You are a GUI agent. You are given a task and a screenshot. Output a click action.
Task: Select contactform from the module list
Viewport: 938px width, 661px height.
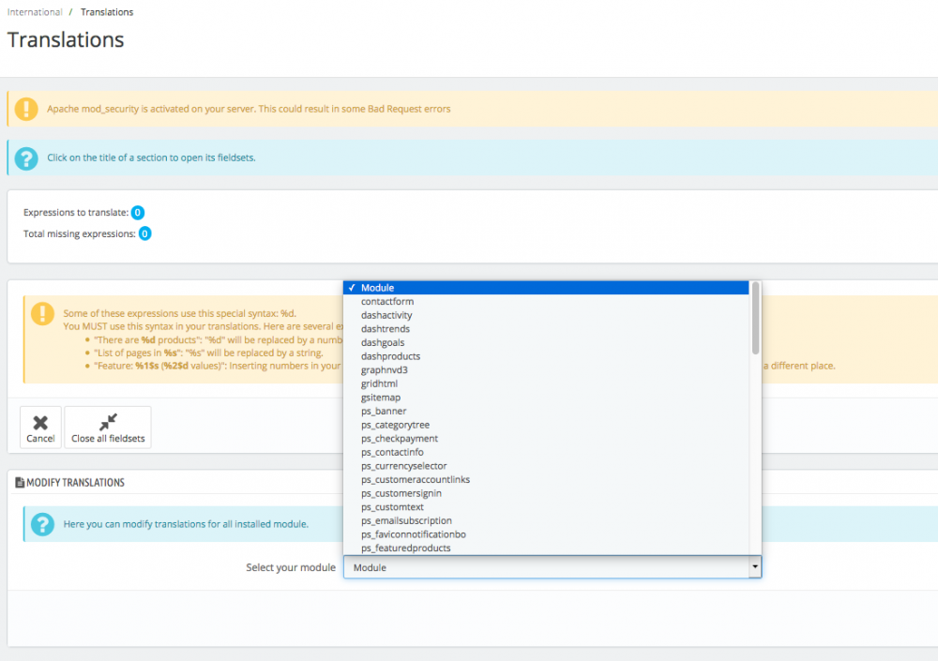[546, 302]
